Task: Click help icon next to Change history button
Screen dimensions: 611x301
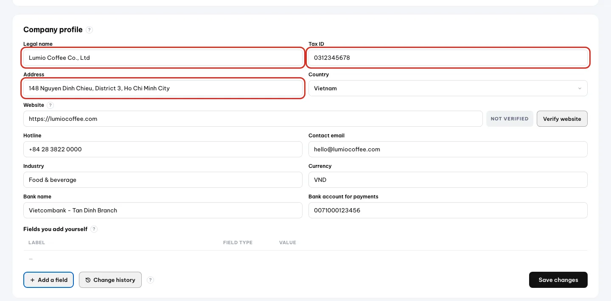Action: click(150, 280)
